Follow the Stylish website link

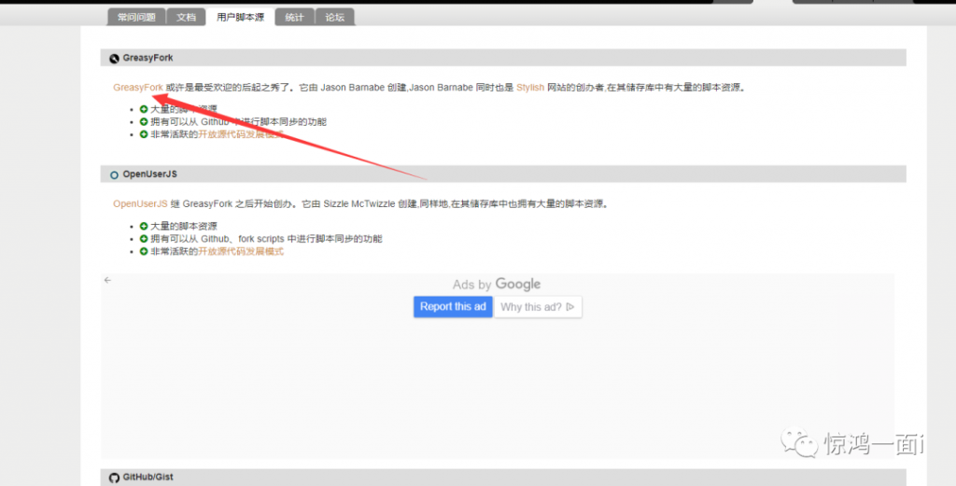click(530, 88)
